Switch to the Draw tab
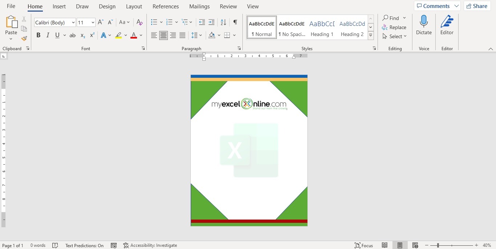Viewport: 496px width, 249px height. [82, 7]
